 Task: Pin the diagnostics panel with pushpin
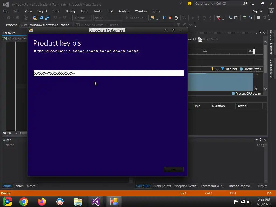coord(260,33)
